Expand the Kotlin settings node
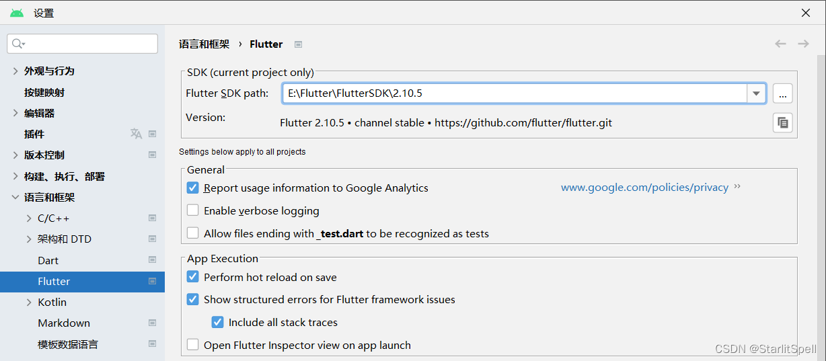This screenshot has height=361, width=826. tap(29, 302)
